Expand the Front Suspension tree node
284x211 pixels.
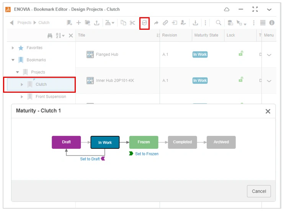coord(22,97)
